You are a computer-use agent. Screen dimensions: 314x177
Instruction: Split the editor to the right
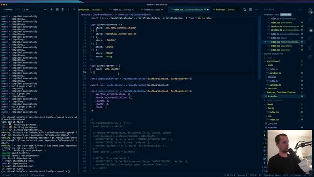(x=251, y=10)
